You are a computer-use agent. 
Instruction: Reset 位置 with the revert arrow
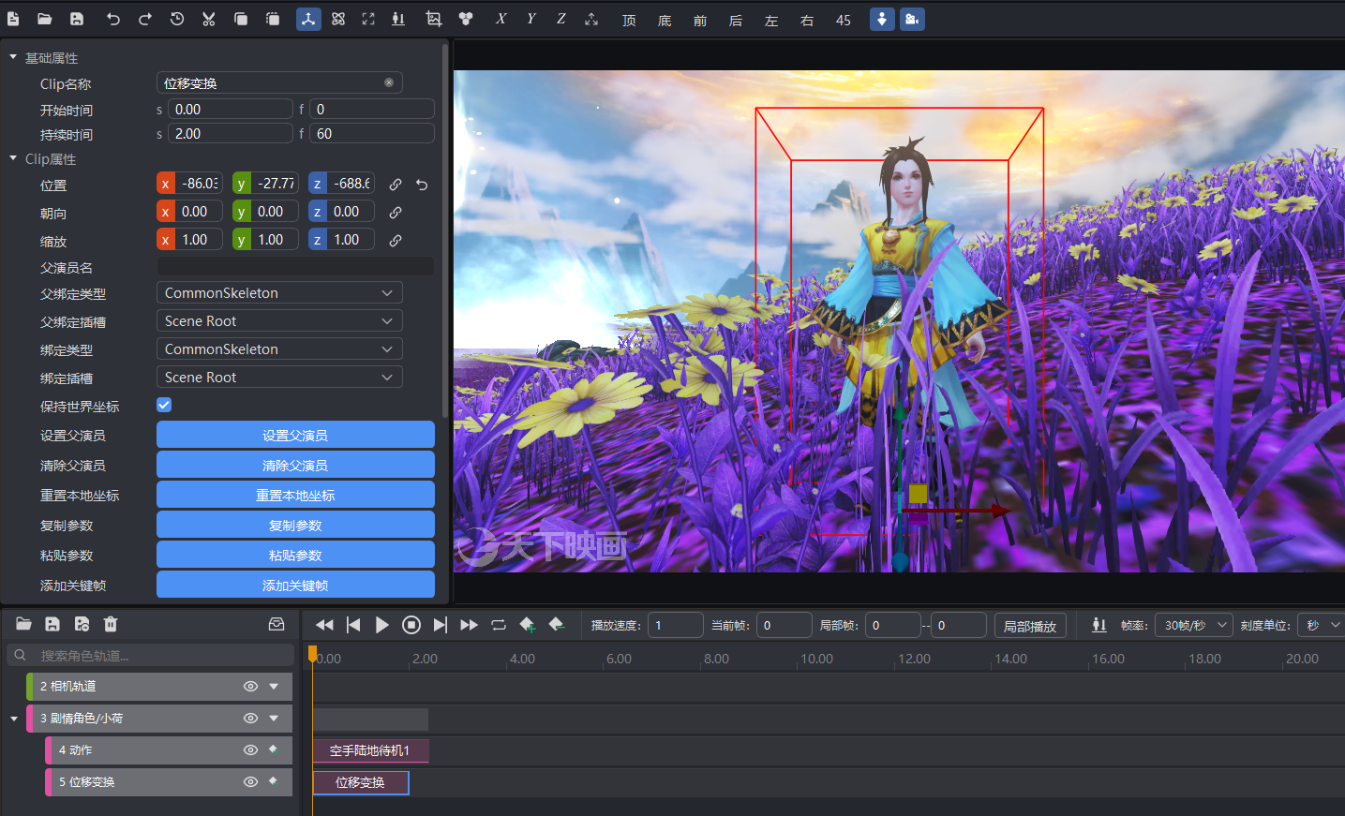422,185
